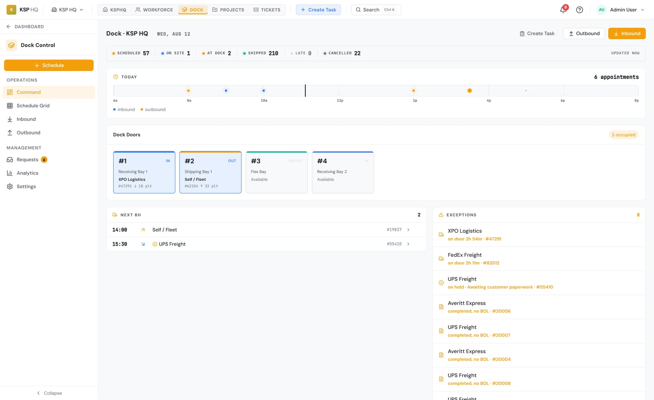Open the notifications bell
The height and width of the screenshot is (400, 654).
tap(563, 10)
